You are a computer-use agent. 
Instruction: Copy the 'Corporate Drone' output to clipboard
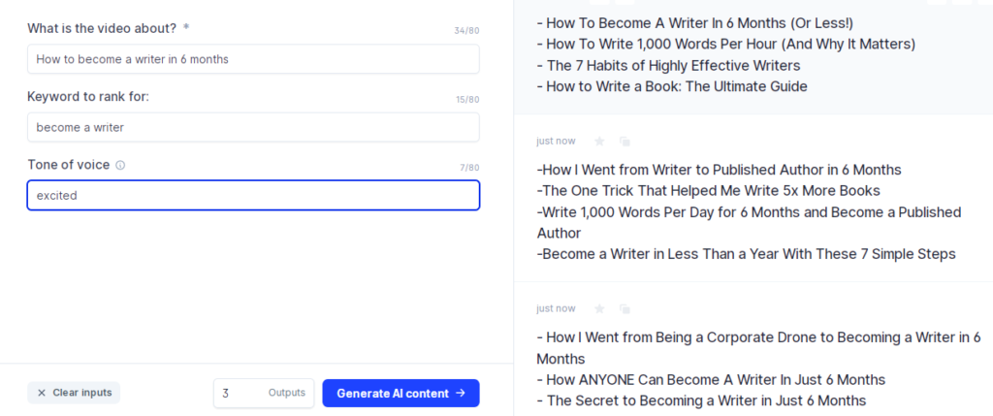click(x=625, y=308)
